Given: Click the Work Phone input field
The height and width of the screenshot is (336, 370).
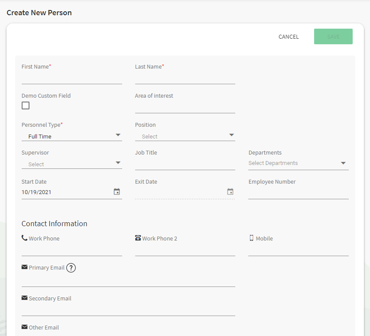Looking at the screenshot, I should tap(72, 250).
